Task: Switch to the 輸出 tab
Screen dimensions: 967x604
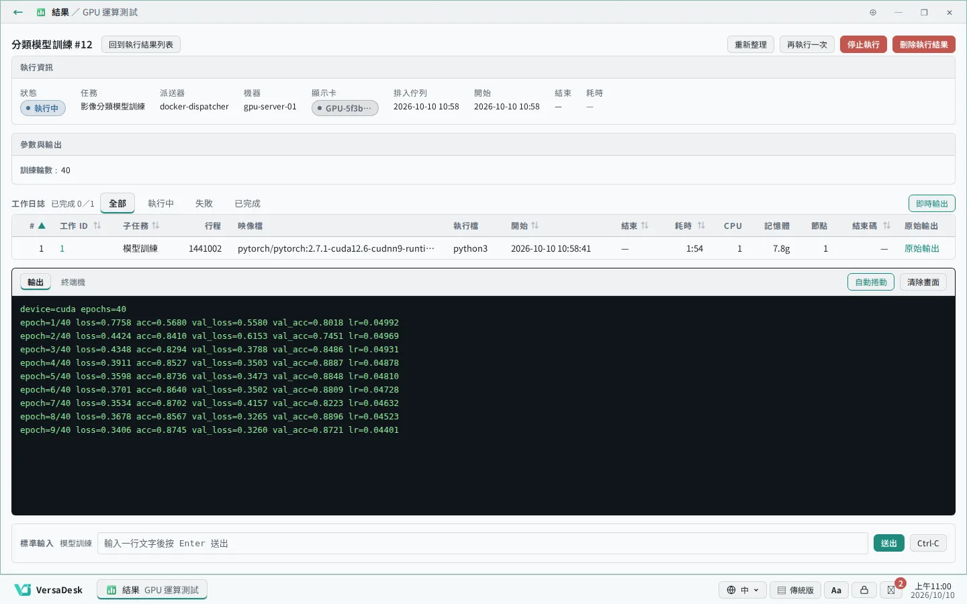Action: point(36,283)
